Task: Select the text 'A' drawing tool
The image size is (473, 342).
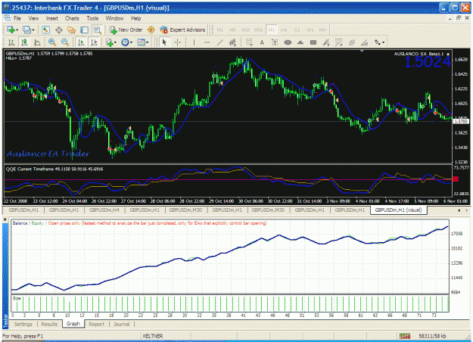Action: 262,42
